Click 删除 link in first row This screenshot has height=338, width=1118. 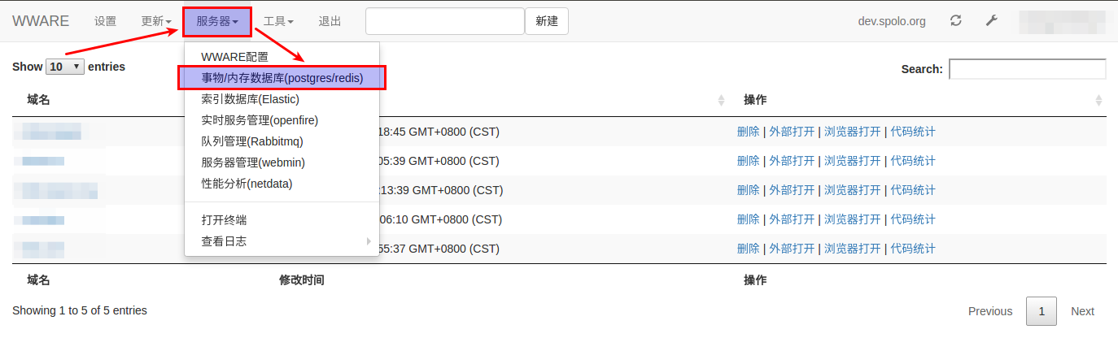click(x=749, y=132)
